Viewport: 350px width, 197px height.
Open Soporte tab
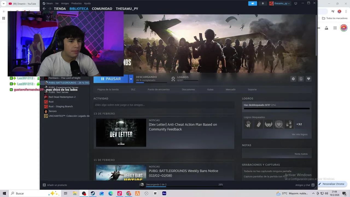coord(252,89)
